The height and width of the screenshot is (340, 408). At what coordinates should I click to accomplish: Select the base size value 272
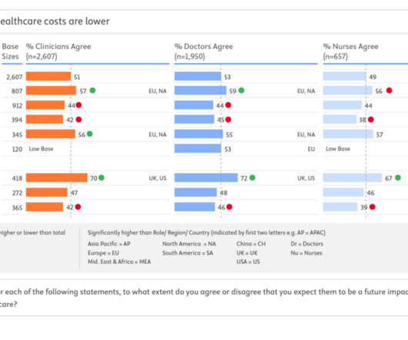(x=17, y=193)
